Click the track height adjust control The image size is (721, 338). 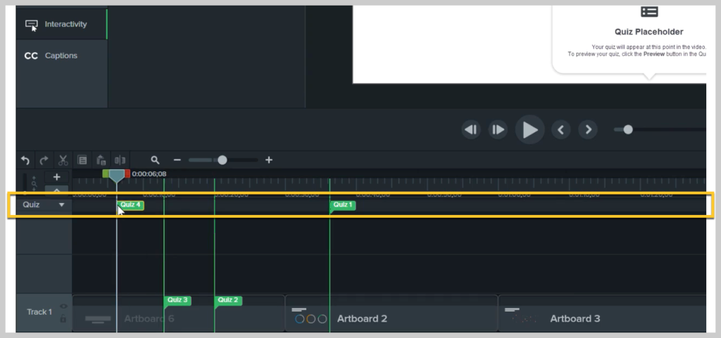(x=34, y=183)
